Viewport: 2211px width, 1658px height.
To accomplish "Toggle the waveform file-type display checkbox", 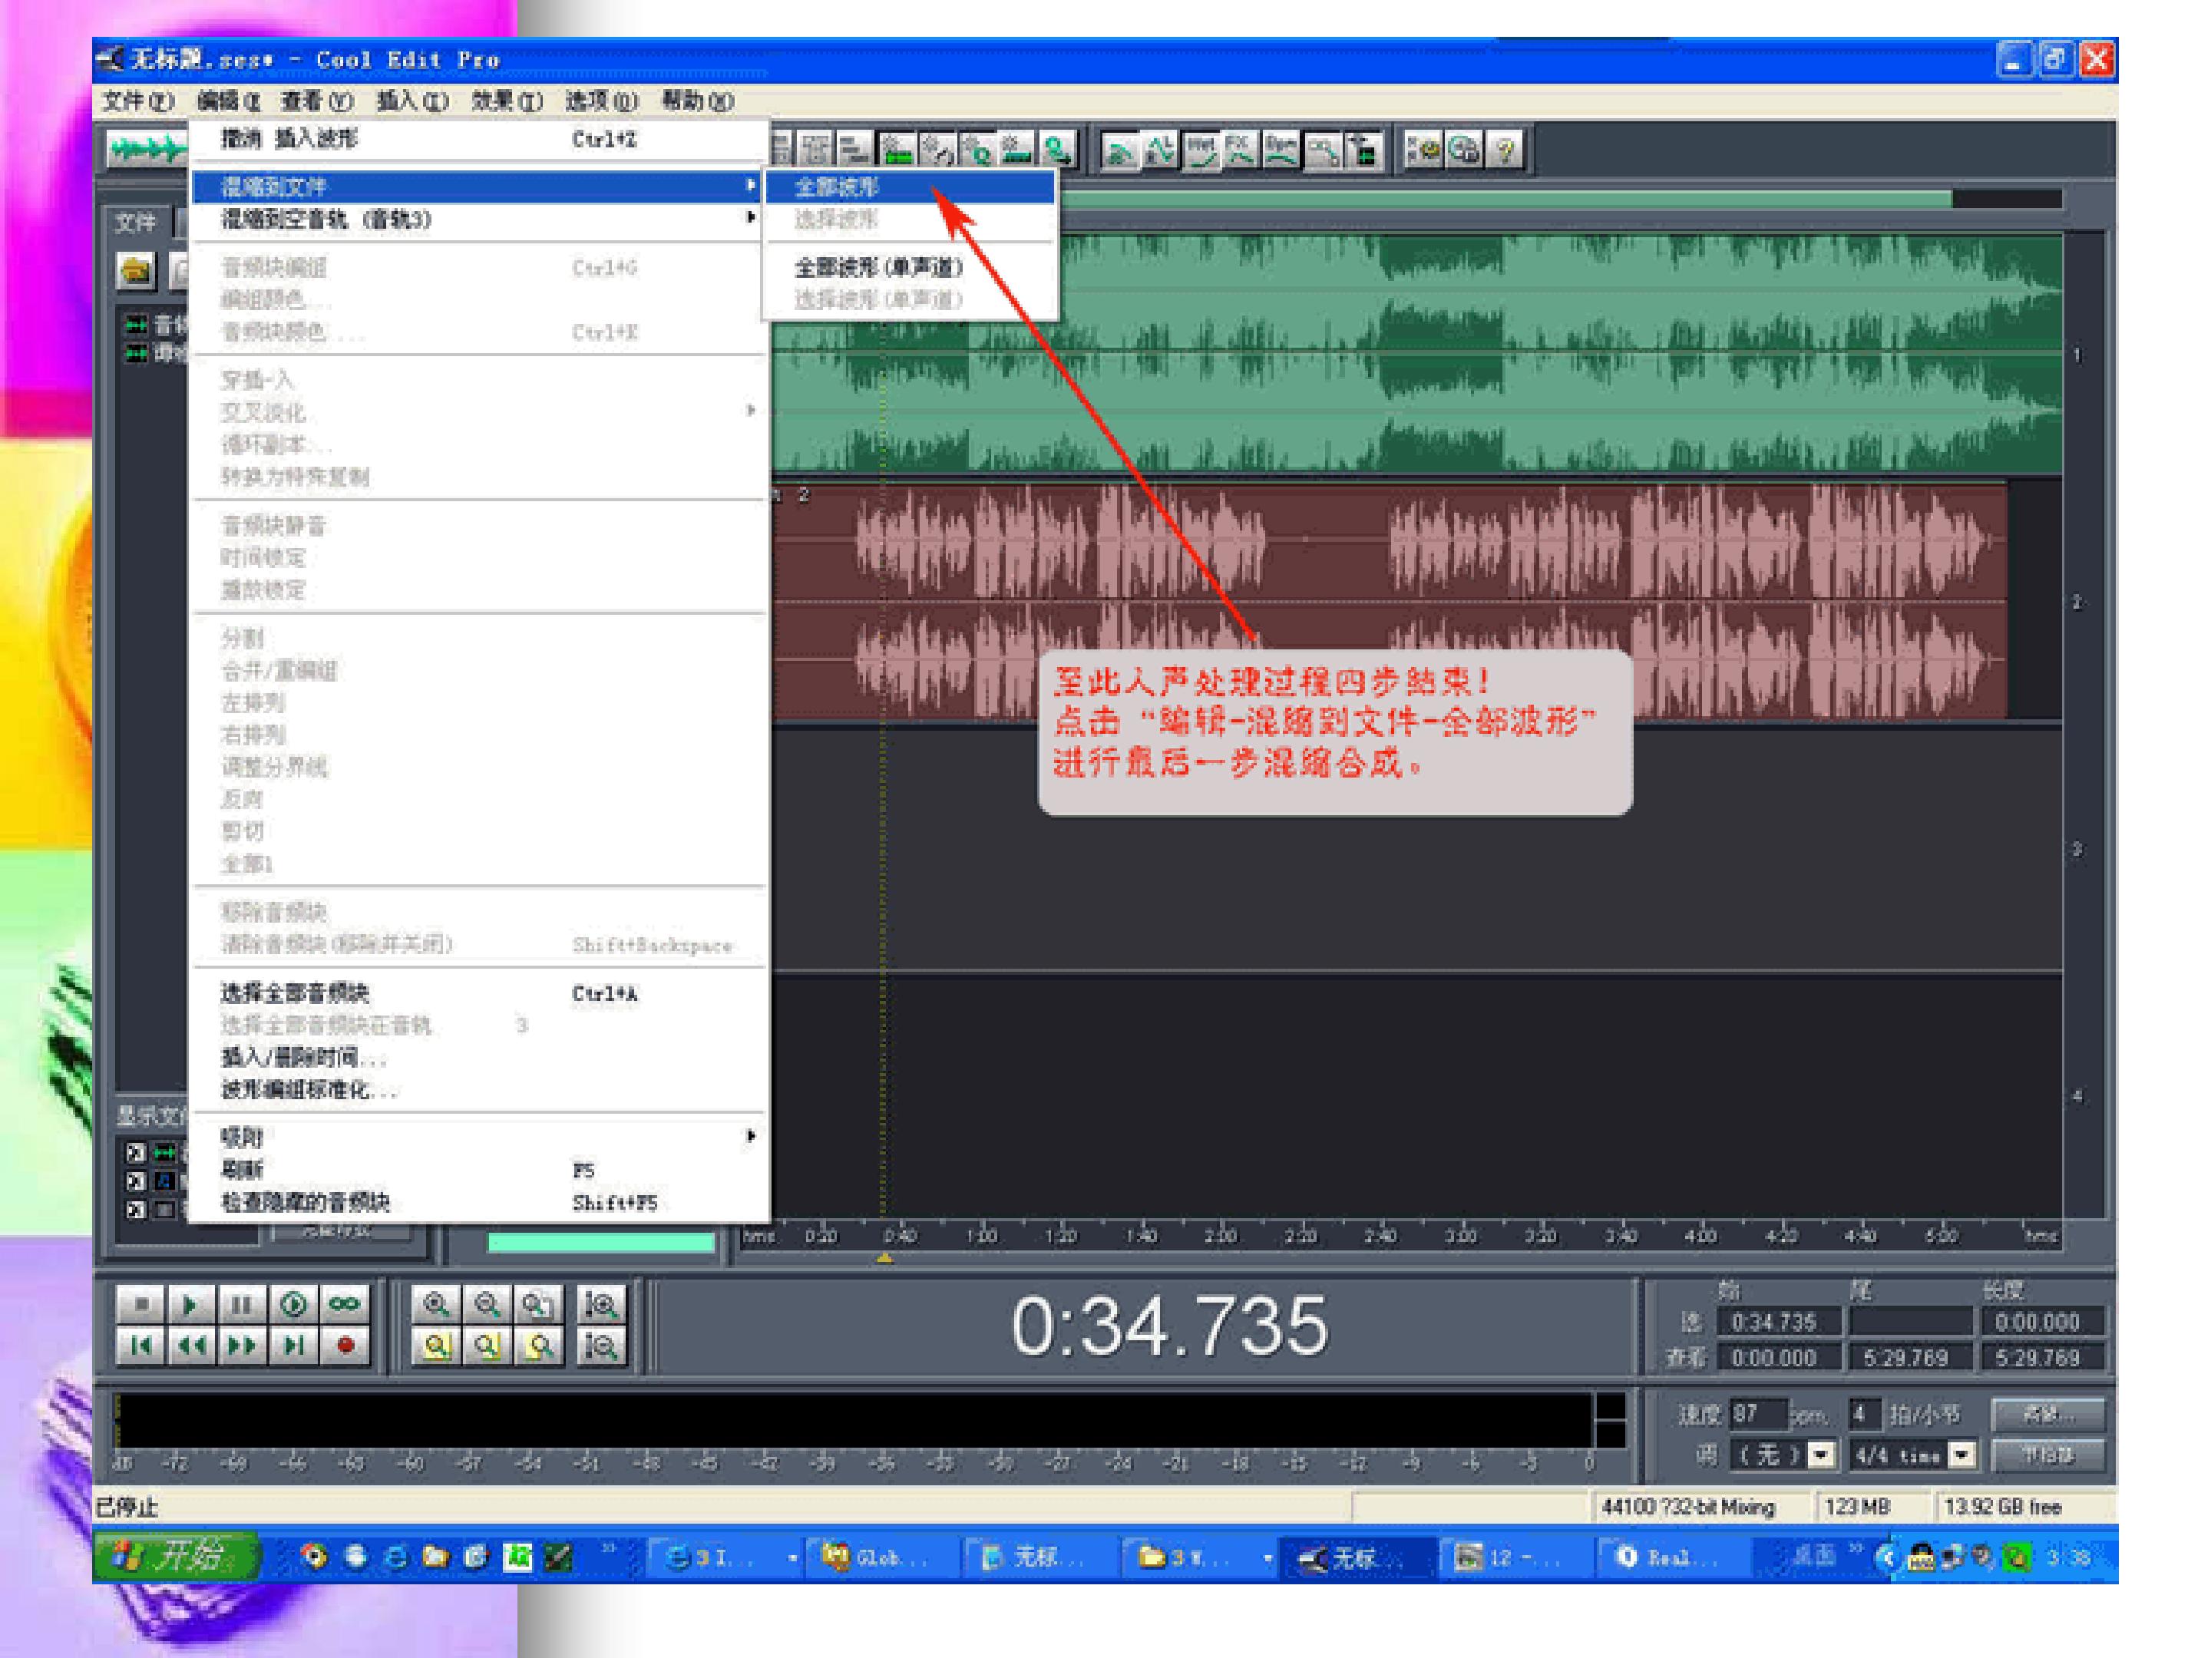I will click(x=136, y=1152).
